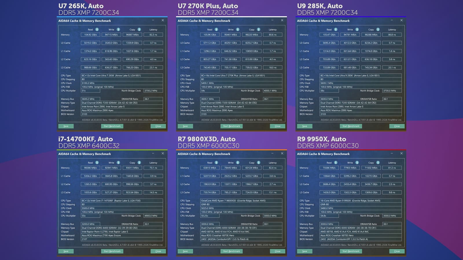Click CPU Multiplier value 50.25x
The image size is (463, 260).
click(x=210, y=216)
